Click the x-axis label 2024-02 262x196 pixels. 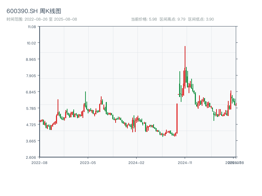pyautogui.click(x=136, y=163)
